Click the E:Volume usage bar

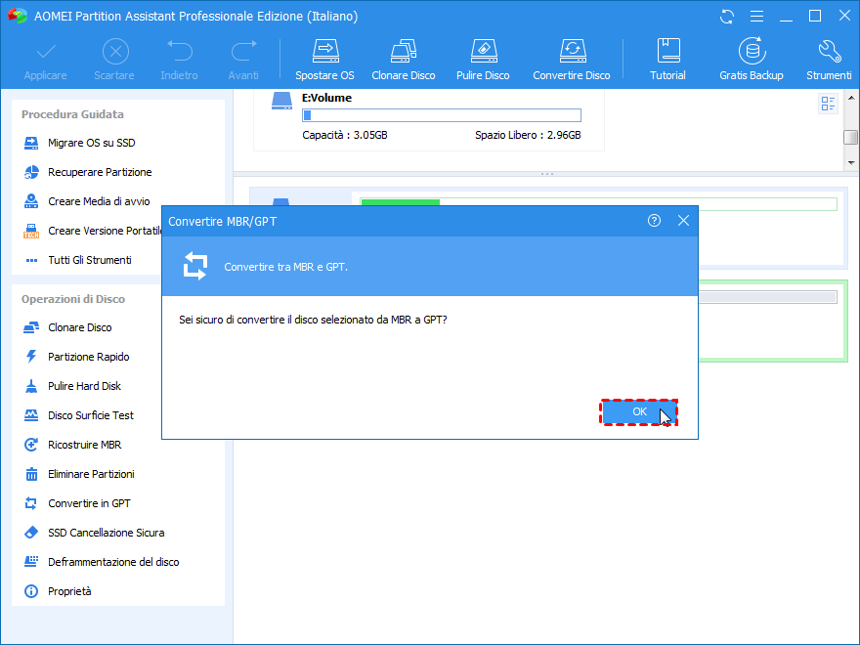pos(442,115)
